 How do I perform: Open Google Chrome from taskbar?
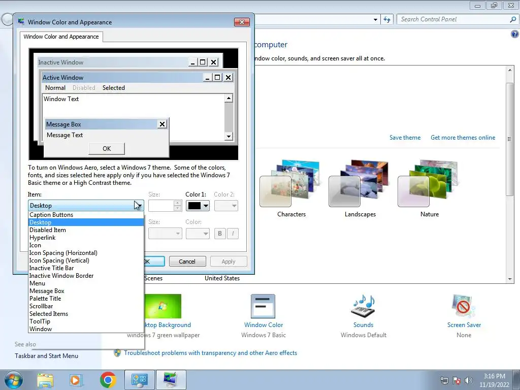[108, 380]
